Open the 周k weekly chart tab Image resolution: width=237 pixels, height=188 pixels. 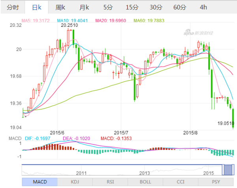coord(60,7)
